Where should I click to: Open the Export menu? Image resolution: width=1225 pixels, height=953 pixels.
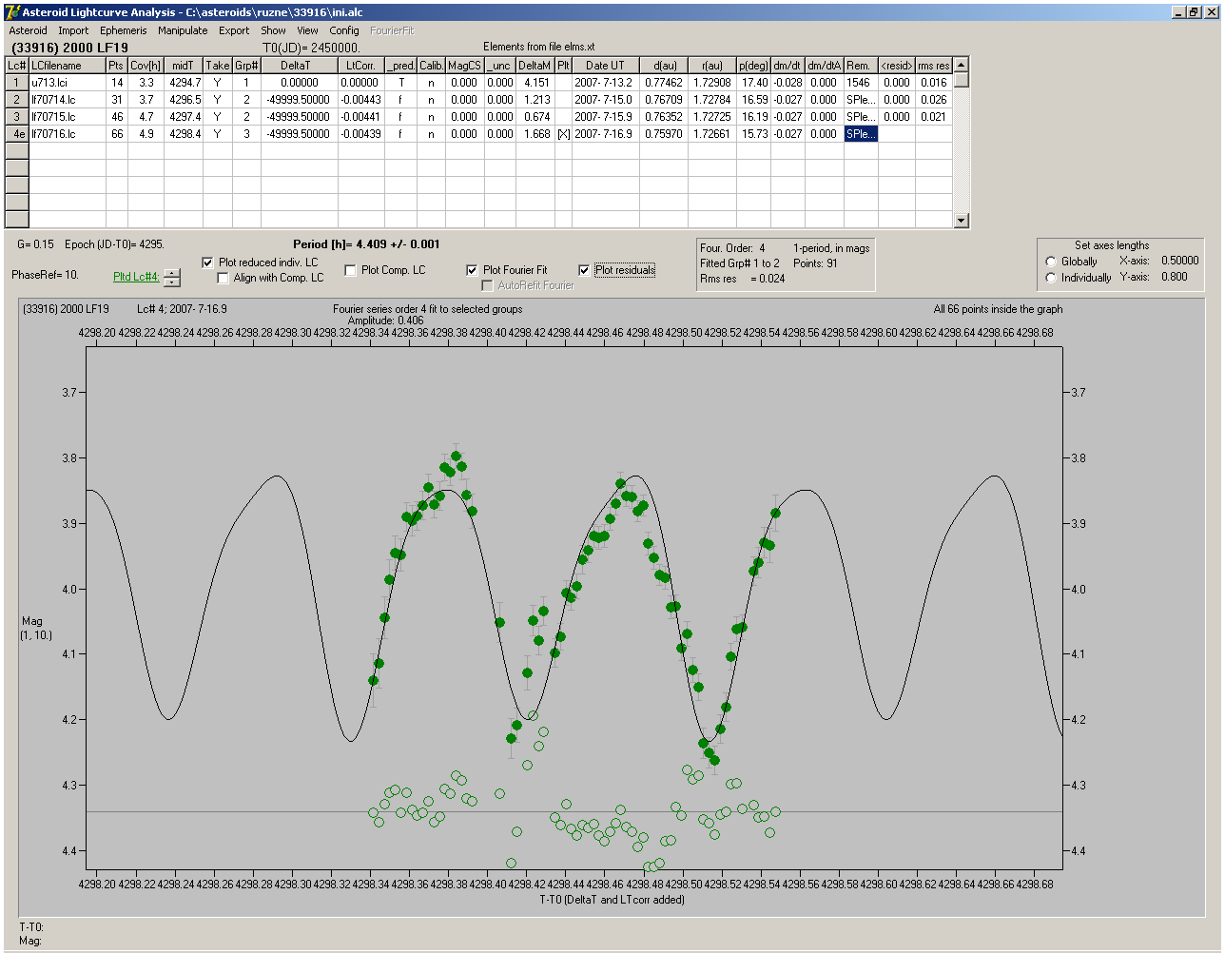click(234, 30)
